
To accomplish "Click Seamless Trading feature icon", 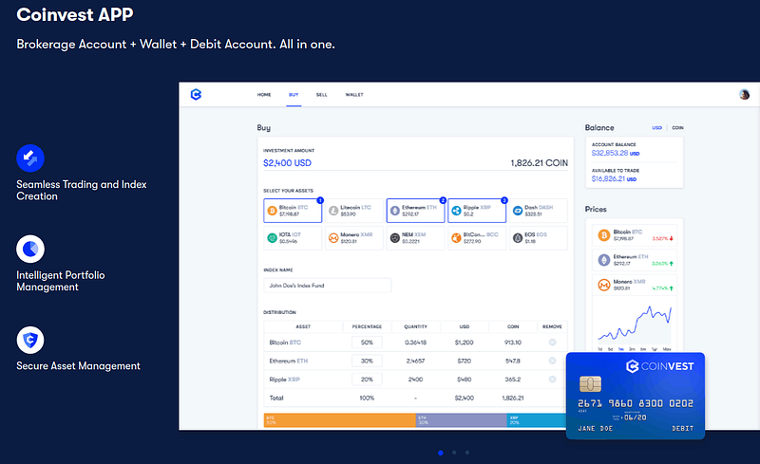I will click(30, 158).
